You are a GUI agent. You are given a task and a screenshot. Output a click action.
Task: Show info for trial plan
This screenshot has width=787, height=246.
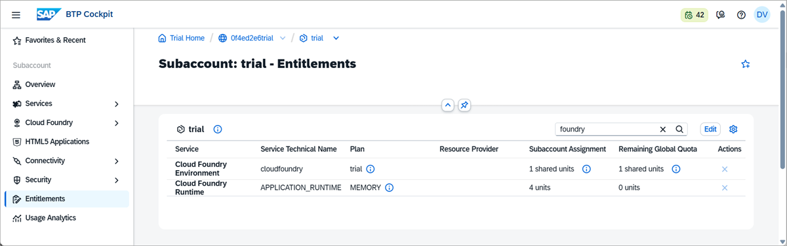[x=370, y=169]
